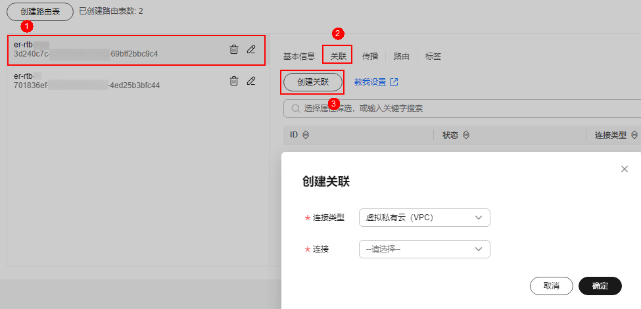Screen dimensions: 641x309
Task: Click the 创建关联 button
Action: [x=313, y=82]
